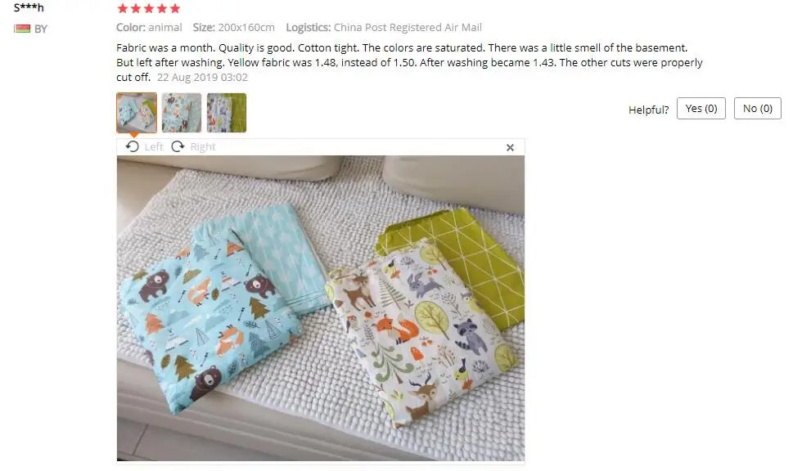Click the fifth rating star

[x=175, y=9]
